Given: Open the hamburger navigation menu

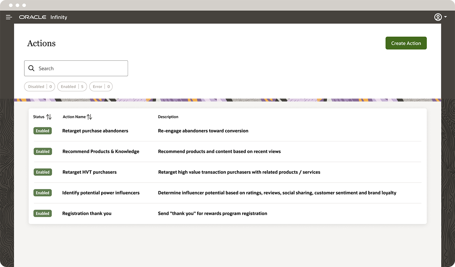Looking at the screenshot, I should [9, 17].
